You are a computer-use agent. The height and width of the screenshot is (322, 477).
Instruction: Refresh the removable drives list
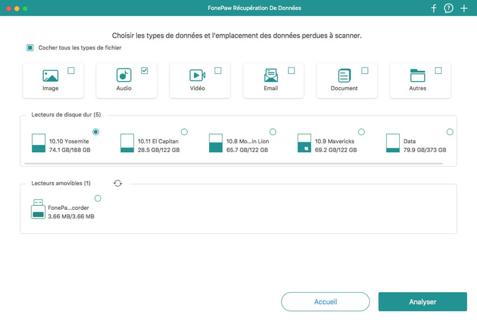click(x=118, y=183)
